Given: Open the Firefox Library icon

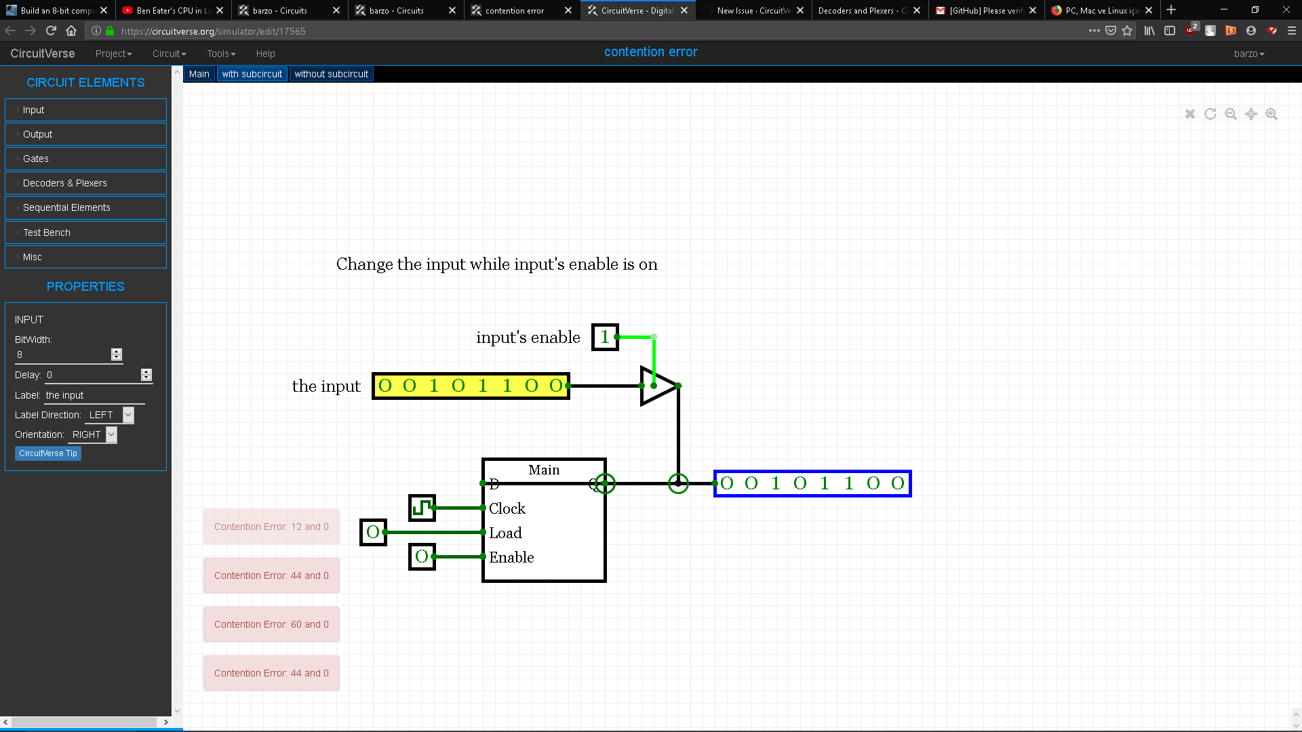Looking at the screenshot, I should (x=1149, y=31).
